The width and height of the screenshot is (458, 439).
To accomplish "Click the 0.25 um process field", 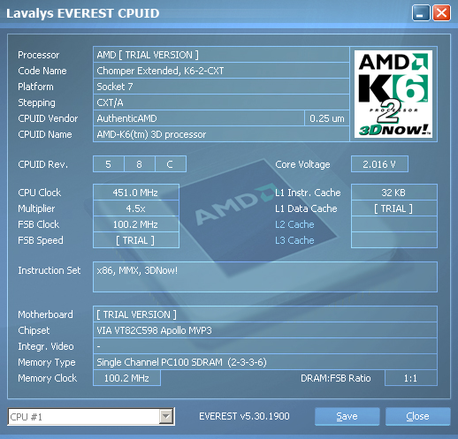I will [327, 118].
